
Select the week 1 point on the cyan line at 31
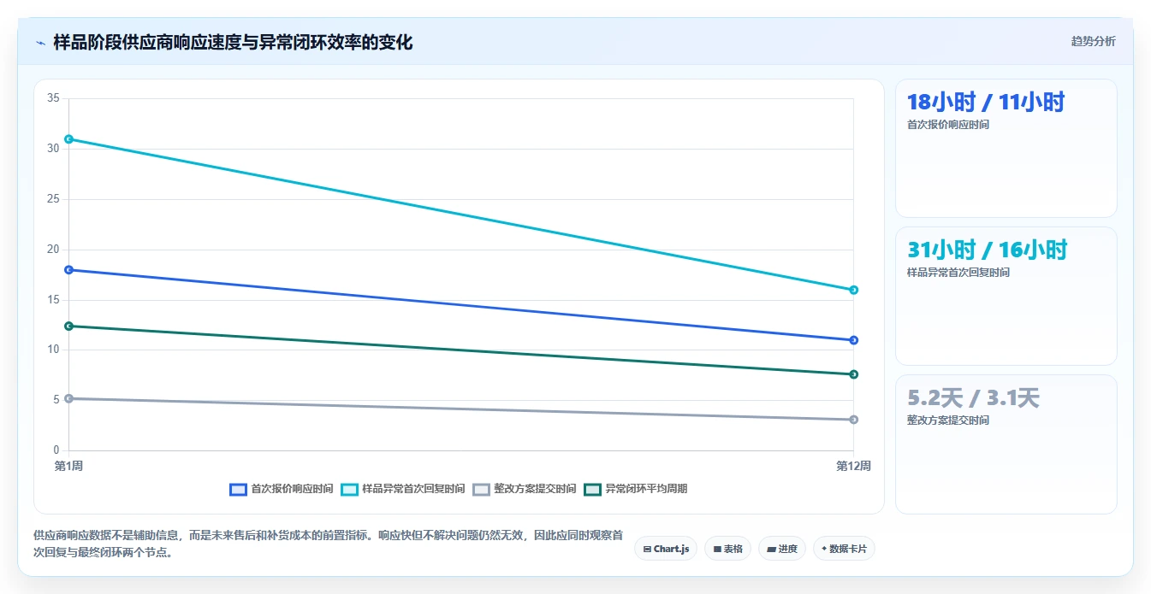[x=68, y=139]
